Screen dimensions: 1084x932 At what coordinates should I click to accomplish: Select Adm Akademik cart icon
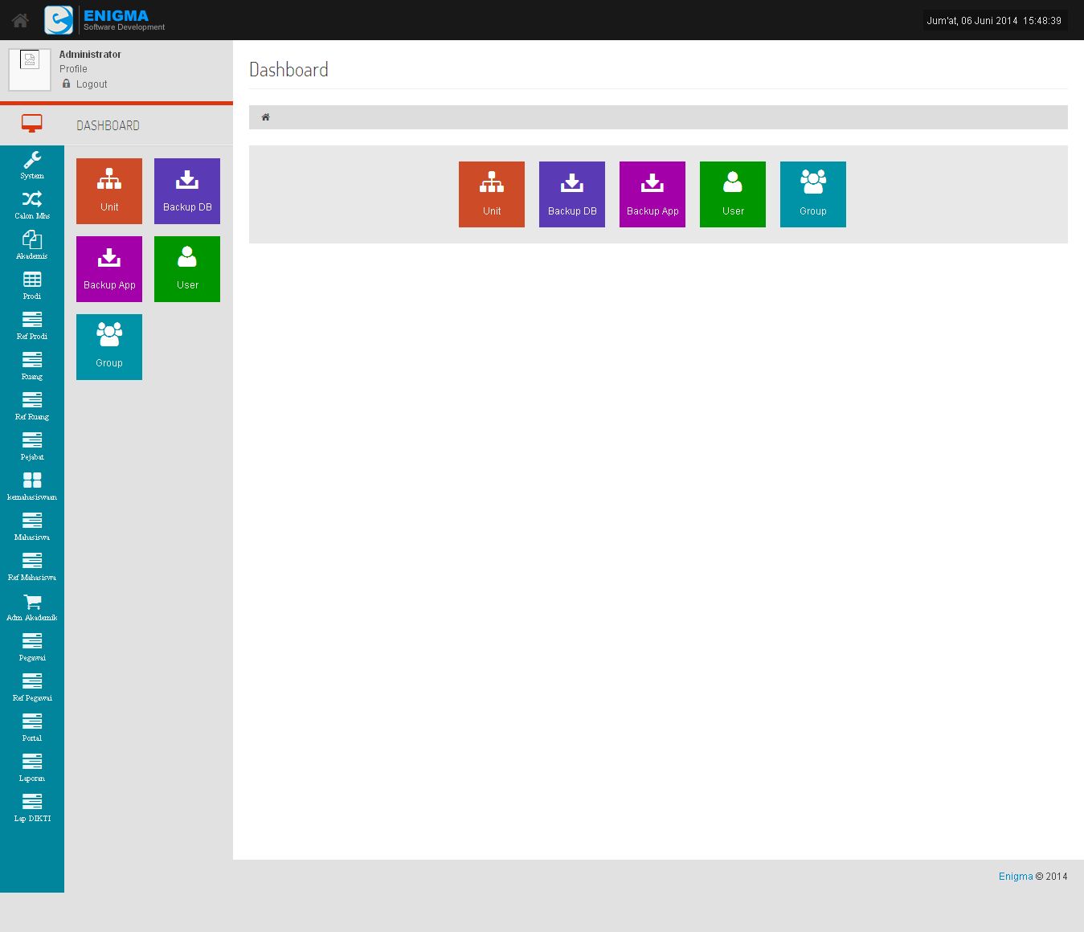[32, 607]
